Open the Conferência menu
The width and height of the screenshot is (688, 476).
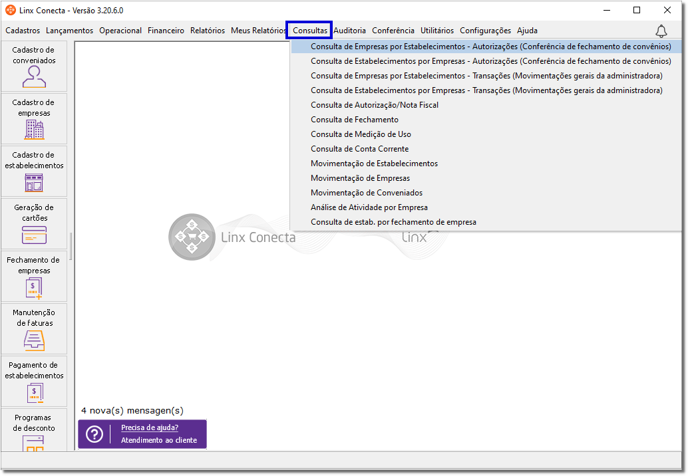(x=393, y=31)
